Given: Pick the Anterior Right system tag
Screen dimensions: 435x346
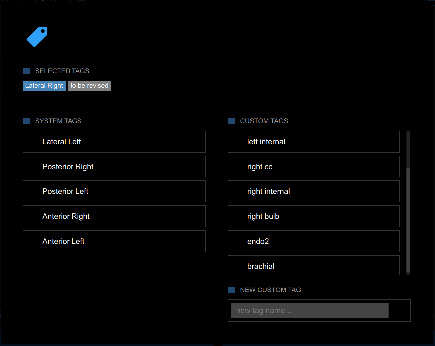Looking at the screenshot, I should 114,216.
